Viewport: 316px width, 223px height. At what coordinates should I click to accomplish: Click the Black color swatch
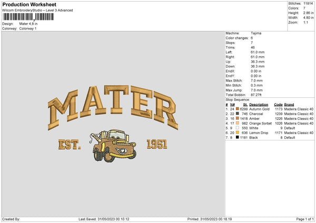[238, 137]
